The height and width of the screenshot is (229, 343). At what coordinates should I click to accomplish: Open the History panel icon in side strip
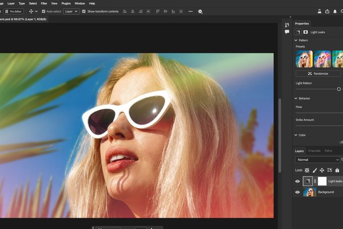coord(287,25)
